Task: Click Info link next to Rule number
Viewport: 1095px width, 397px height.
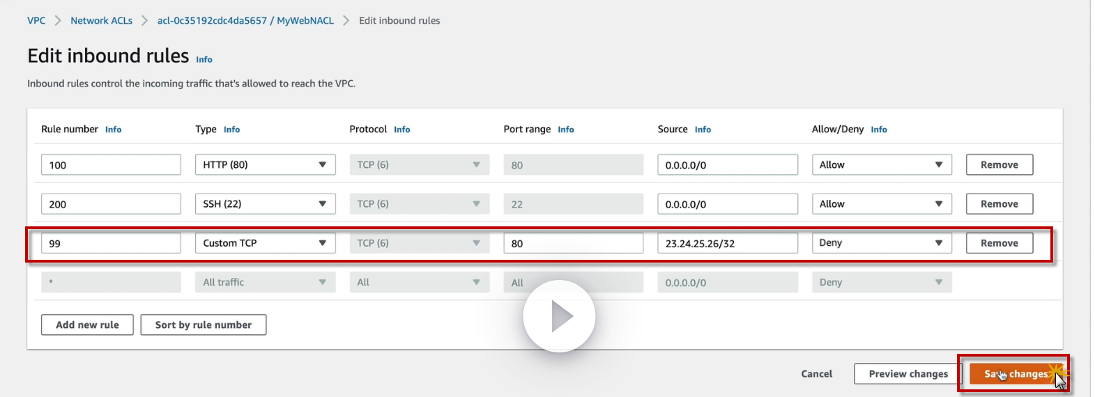Action: [113, 130]
